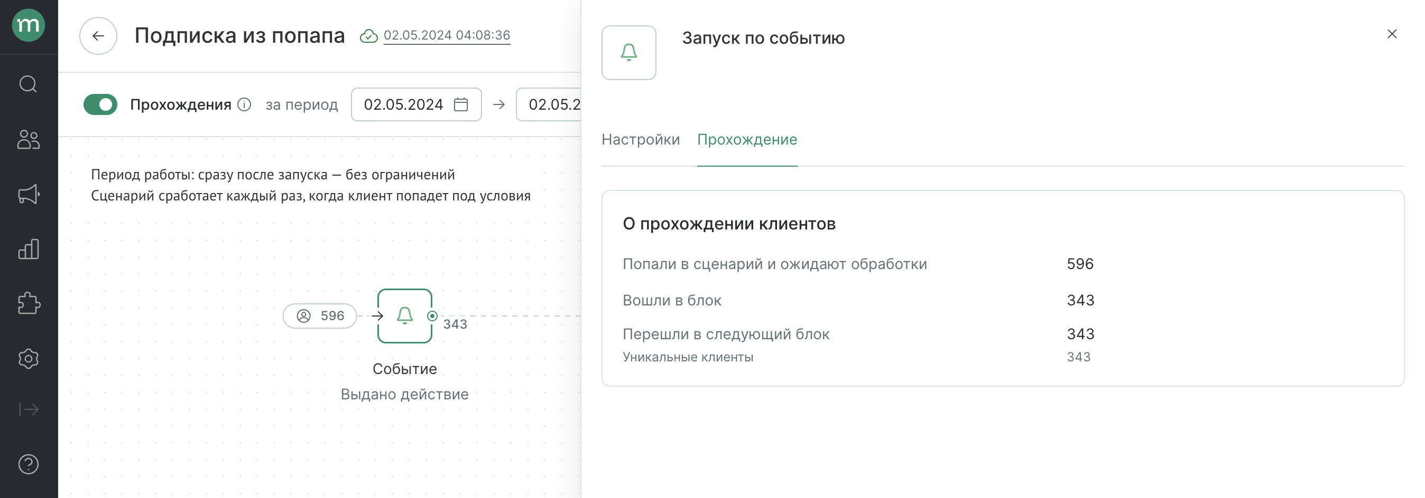Click 'Сценарий сработает каждый раз' line
1425x498 pixels.
[x=310, y=196]
